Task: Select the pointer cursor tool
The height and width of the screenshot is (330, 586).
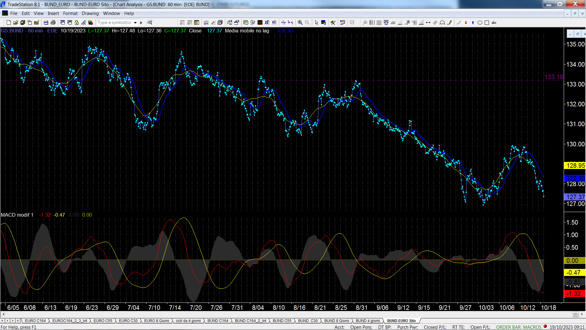Action: [x=317, y=23]
